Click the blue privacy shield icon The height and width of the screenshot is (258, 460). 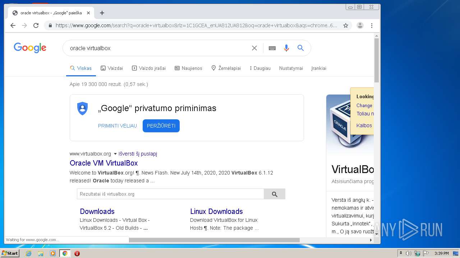(83, 108)
